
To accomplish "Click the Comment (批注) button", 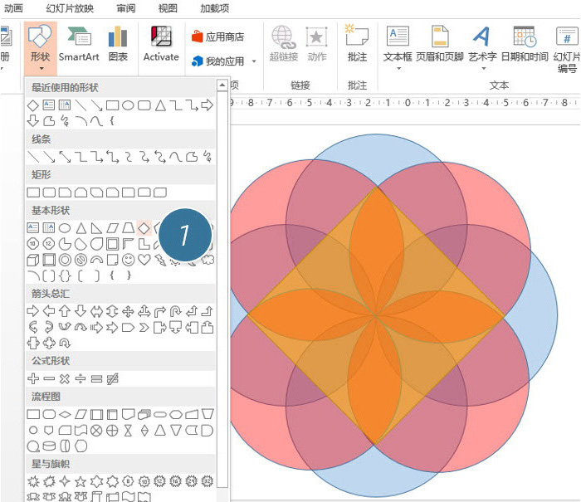I will (357, 44).
